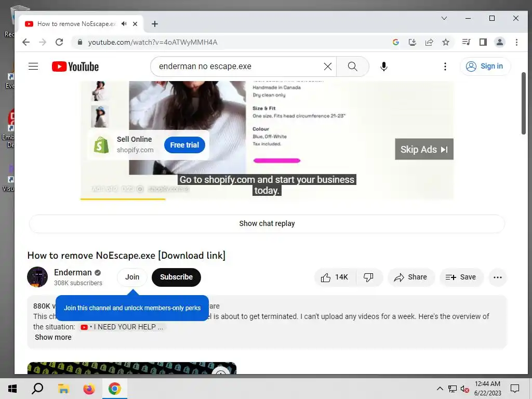Click the browser forward arrow
The height and width of the screenshot is (399, 532).
[43, 42]
